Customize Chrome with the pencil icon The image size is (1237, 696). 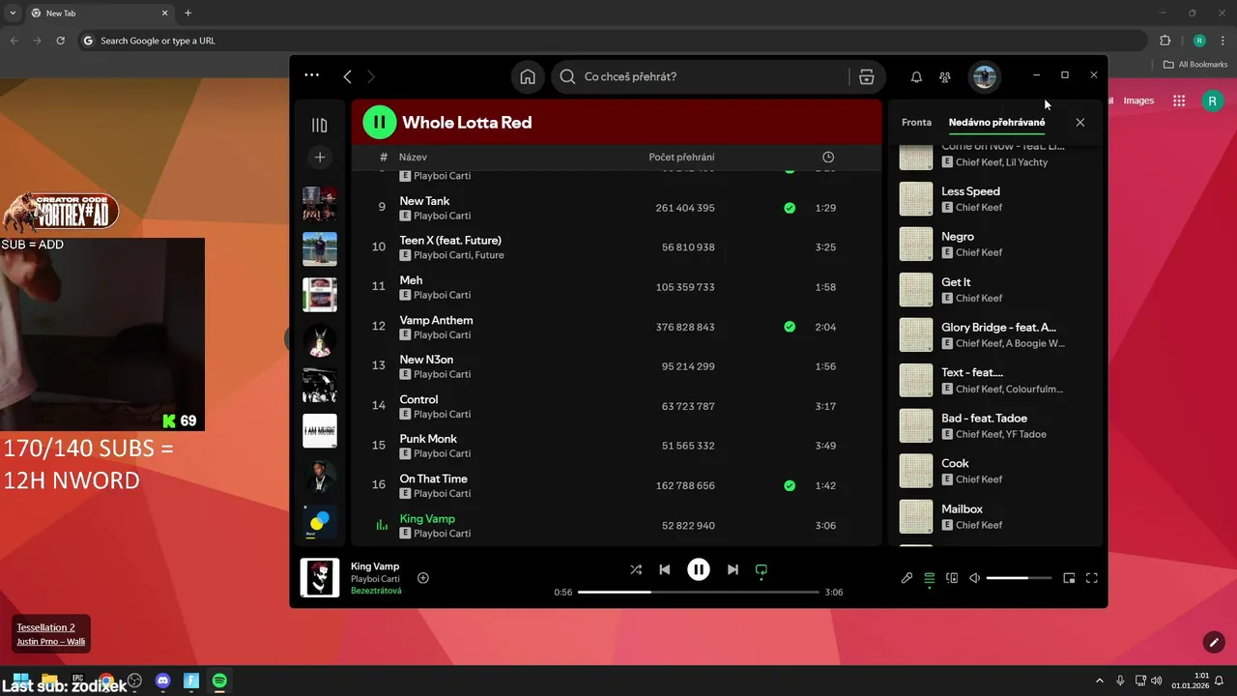pos(1214,641)
